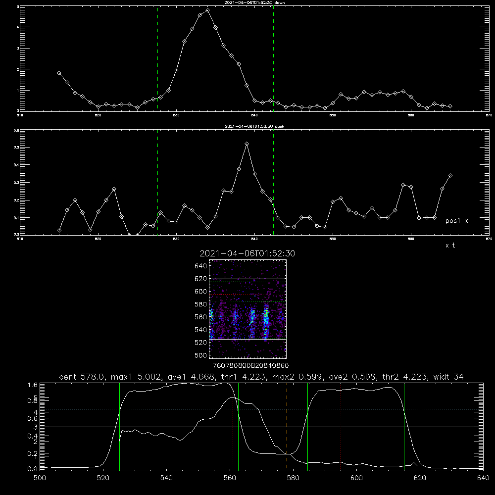Click the dawn plot title text
495x495 pixels.
[254, 2]
